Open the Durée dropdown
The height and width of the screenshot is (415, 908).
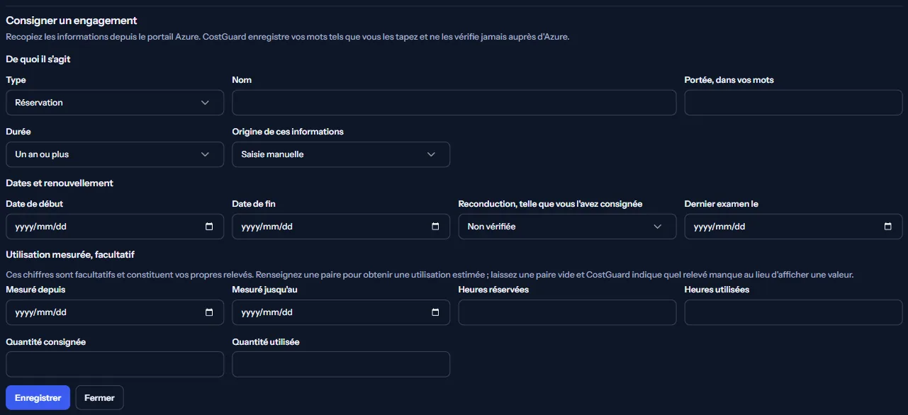tap(115, 154)
